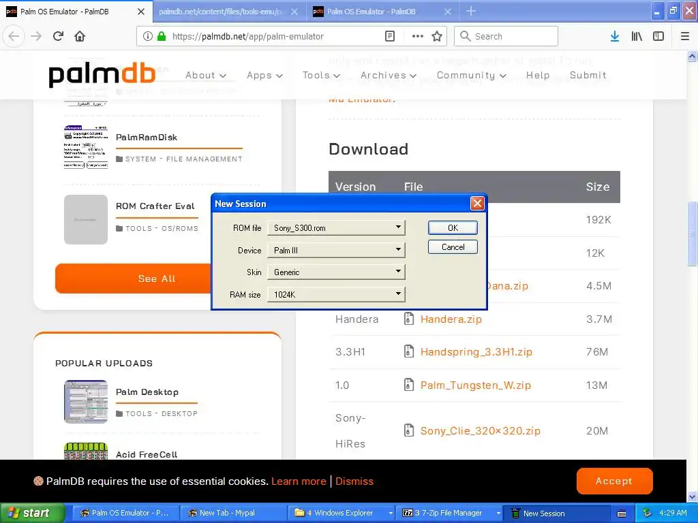Click the Palm Desktop thumbnail image
Viewport: 698px width, 523px height.
click(x=86, y=402)
